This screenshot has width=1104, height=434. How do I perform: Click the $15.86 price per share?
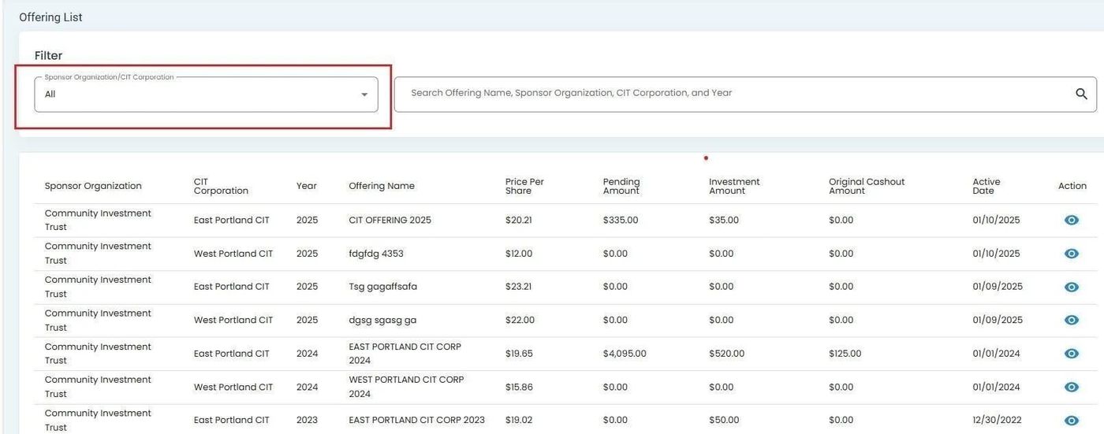tap(519, 387)
